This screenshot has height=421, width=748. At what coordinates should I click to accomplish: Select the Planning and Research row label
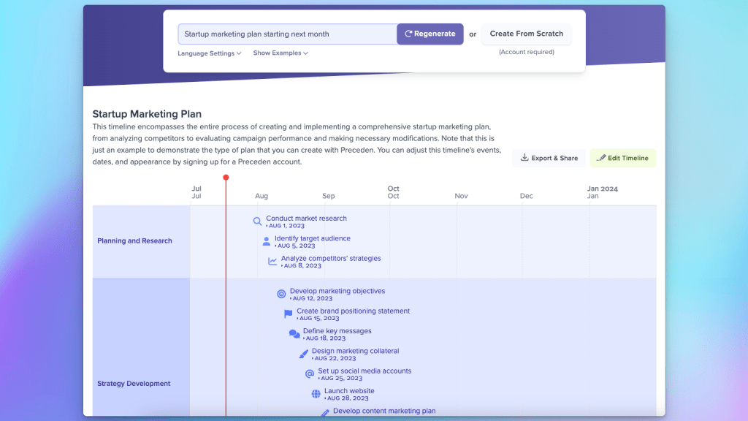pos(135,241)
